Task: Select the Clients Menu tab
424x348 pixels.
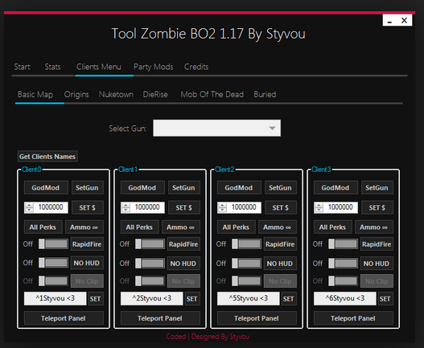Action: coord(98,67)
